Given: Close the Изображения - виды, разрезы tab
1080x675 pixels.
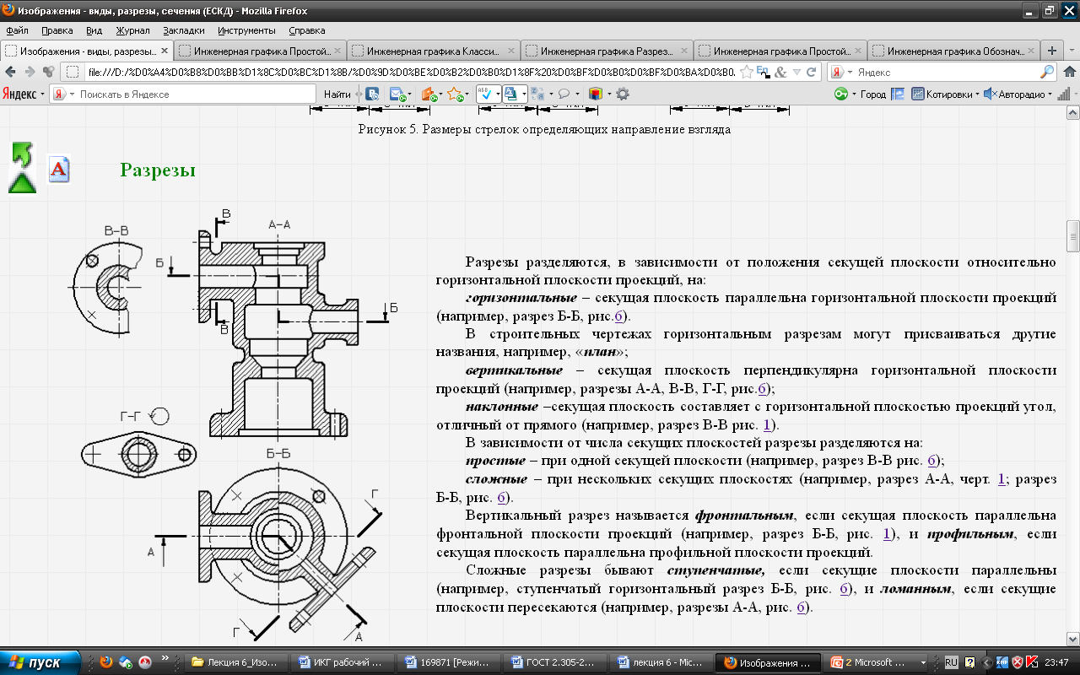Looking at the screenshot, I should (x=164, y=51).
